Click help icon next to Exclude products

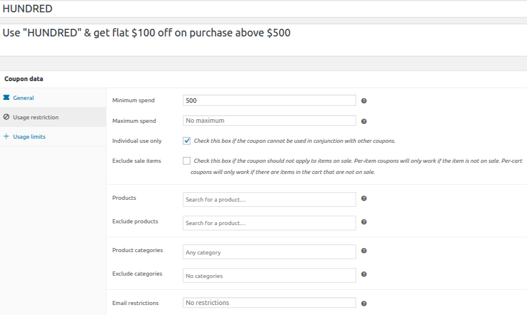[364, 222]
